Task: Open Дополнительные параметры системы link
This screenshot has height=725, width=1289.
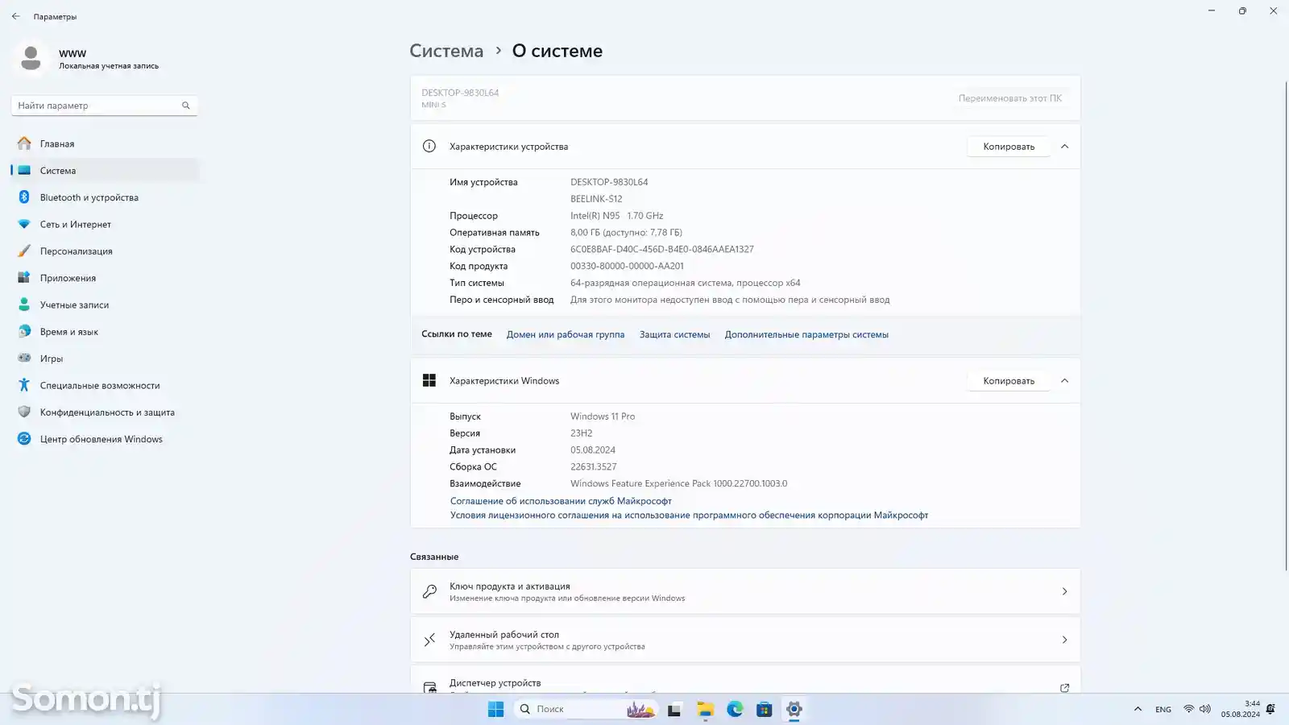Action: (806, 334)
